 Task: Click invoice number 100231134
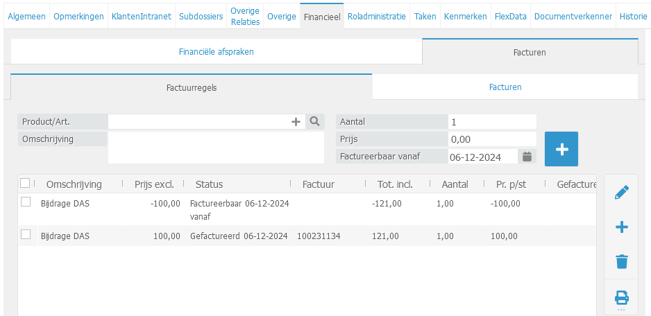[319, 236]
